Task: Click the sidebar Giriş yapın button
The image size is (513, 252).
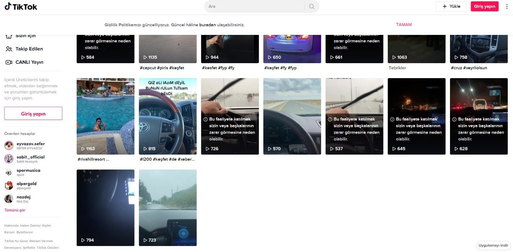Action: [33, 113]
